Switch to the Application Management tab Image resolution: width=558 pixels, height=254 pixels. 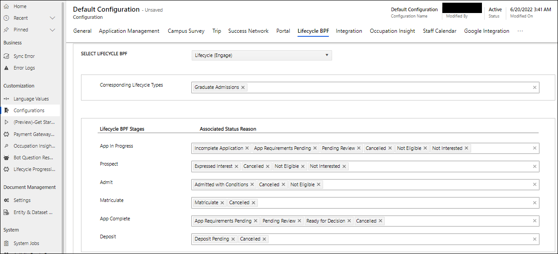click(129, 31)
